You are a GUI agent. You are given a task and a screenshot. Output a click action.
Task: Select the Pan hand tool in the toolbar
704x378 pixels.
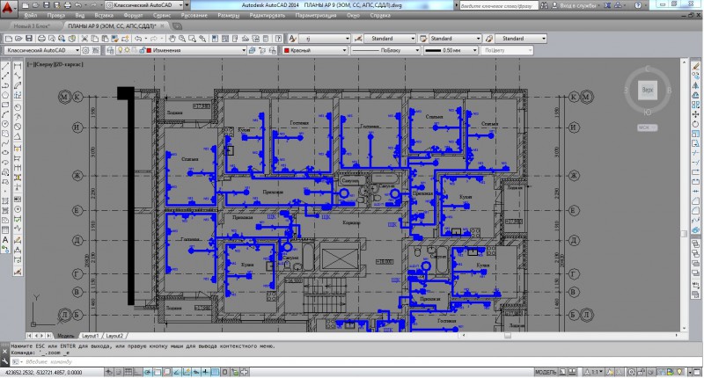(172, 39)
